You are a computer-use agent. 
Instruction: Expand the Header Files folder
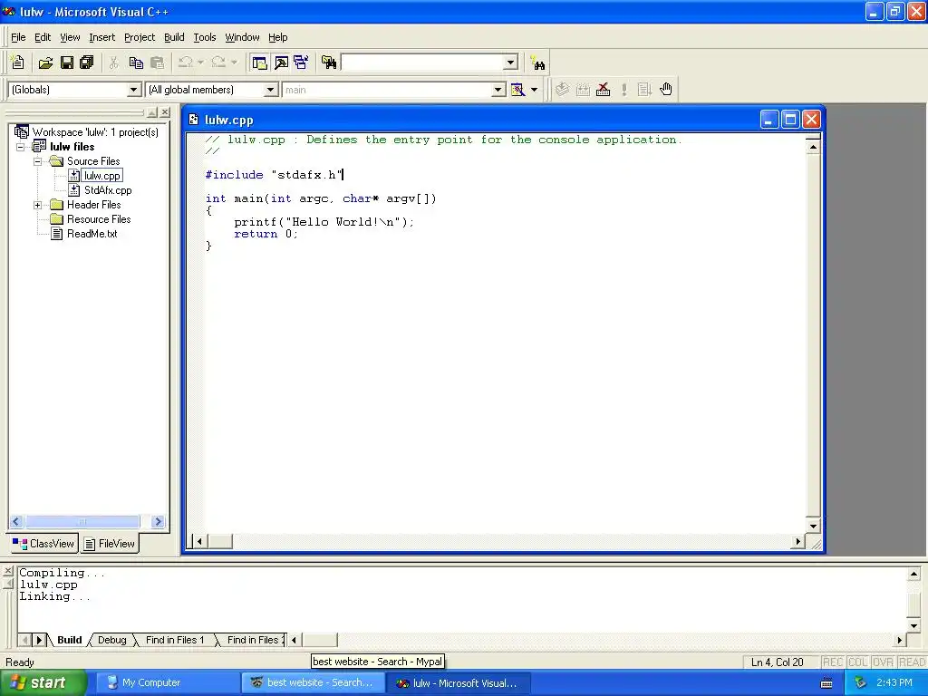[x=37, y=205]
